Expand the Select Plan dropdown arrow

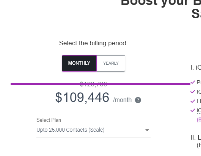147,130
